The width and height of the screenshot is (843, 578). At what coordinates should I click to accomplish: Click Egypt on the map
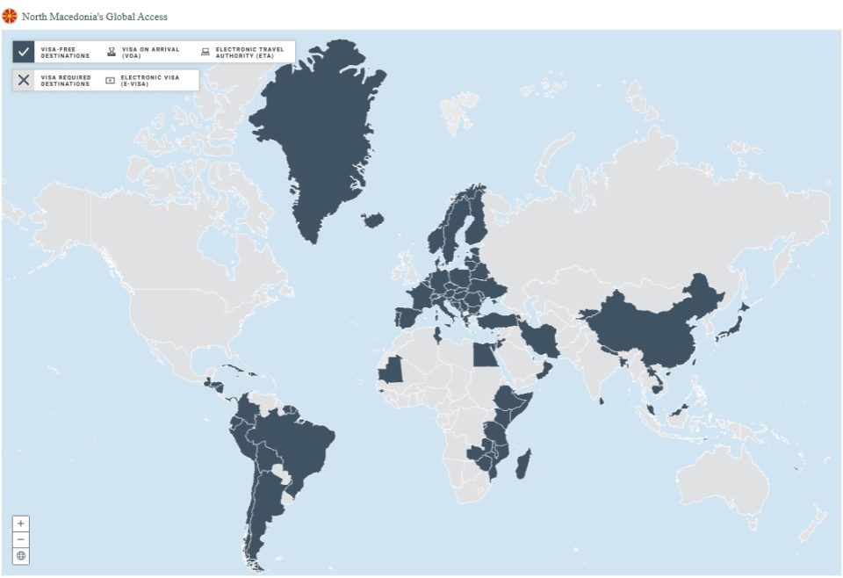tap(484, 355)
